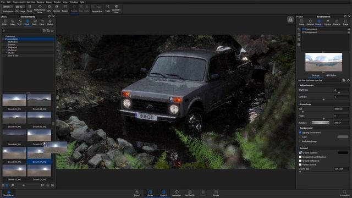Click the Import button
The height and width of the screenshot is (198, 352).
[x=137, y=193]
